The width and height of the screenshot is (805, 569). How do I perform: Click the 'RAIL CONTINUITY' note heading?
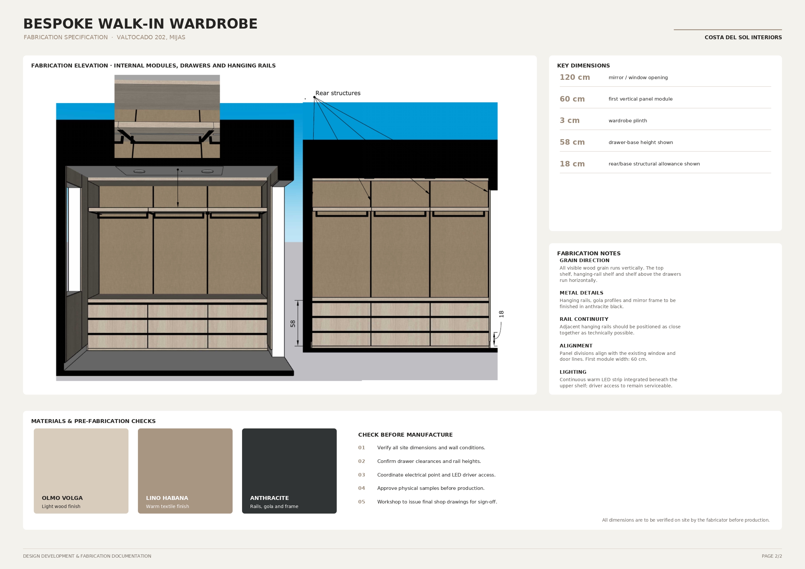[584, 320]
